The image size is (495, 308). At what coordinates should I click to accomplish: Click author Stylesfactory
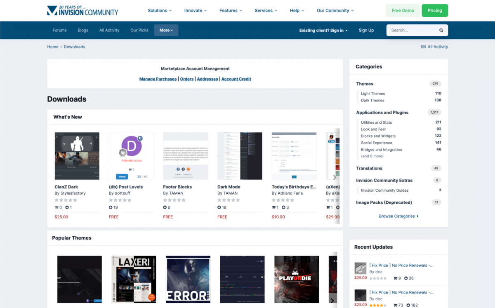click(x=72, y=193)
